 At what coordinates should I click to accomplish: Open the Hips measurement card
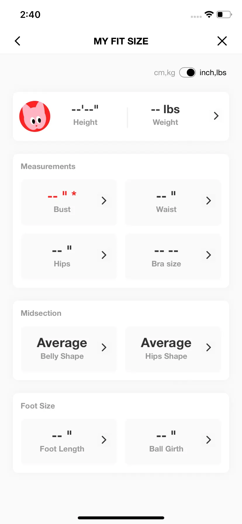[69, 256]
